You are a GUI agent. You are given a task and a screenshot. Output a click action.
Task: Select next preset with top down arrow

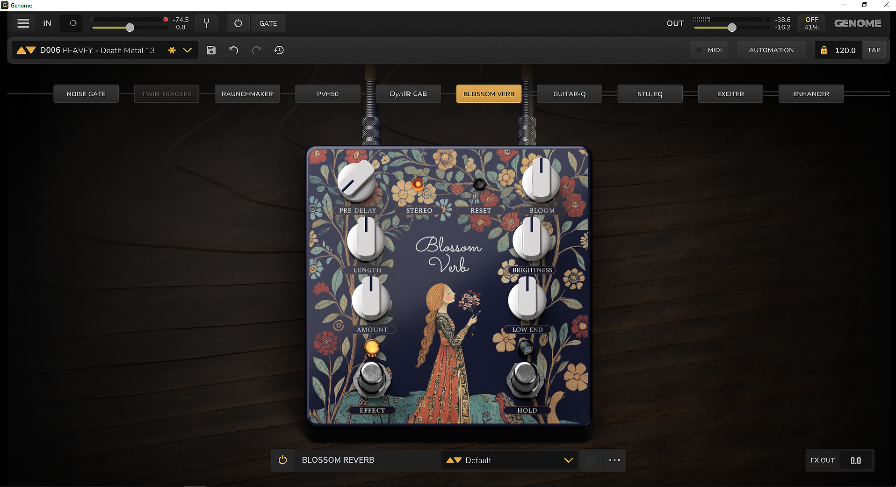[x=31, y=50]
